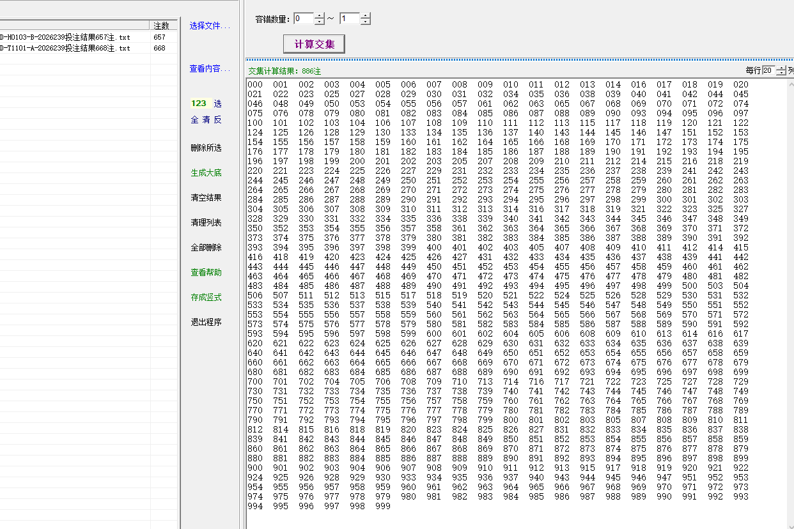Focus the 每行 columns field showing 20
Image resolution: width=794 pixels, height=529 pixels.
[768, 70]
